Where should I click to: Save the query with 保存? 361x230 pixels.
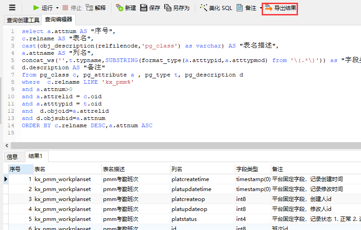(150, 8)
